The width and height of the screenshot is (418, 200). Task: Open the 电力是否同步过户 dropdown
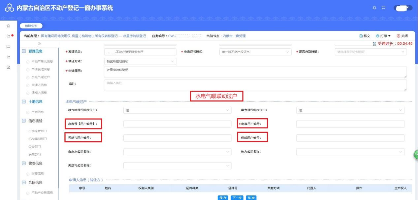tap(350, 110)
